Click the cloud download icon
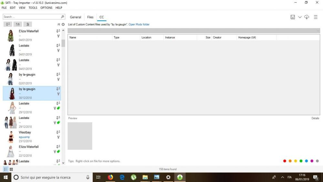The height and width of the screenshot is (182, 323). click(307, 17)
